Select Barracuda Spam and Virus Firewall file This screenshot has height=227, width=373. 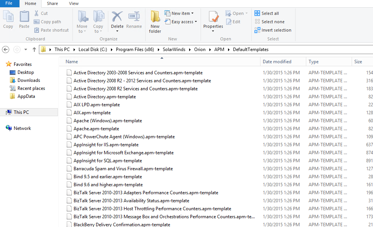pos(123,169)
